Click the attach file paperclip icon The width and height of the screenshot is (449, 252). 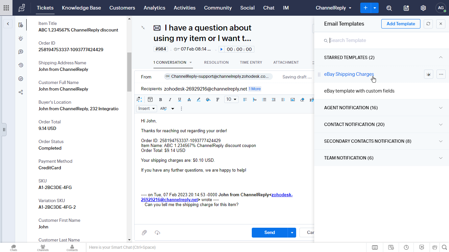tap(144, 233)
